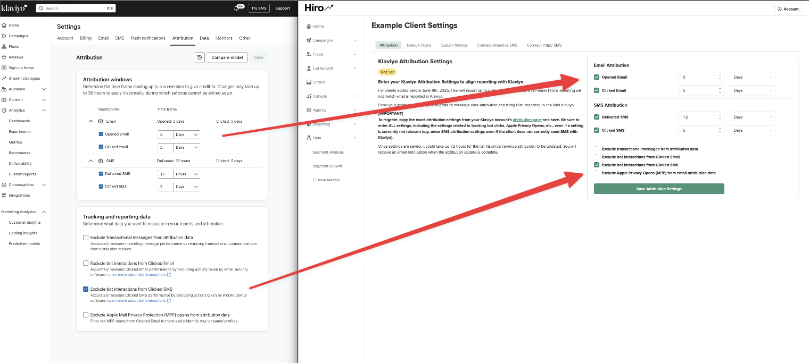This screenshot has height=363, width=809.
Task: Open Segment Analysis in Hiro Beta menu
Action: pyautogui.click(x=328, y=152)
